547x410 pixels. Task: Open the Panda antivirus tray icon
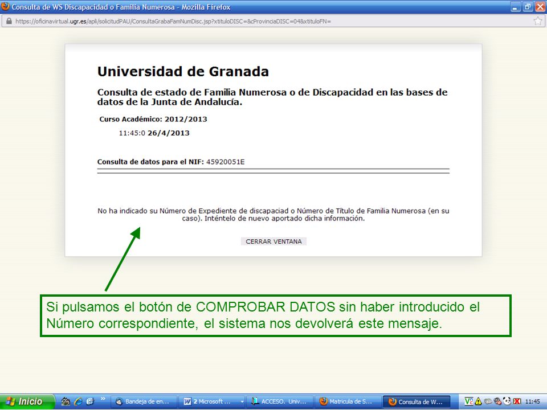click(x=507, y=401)
